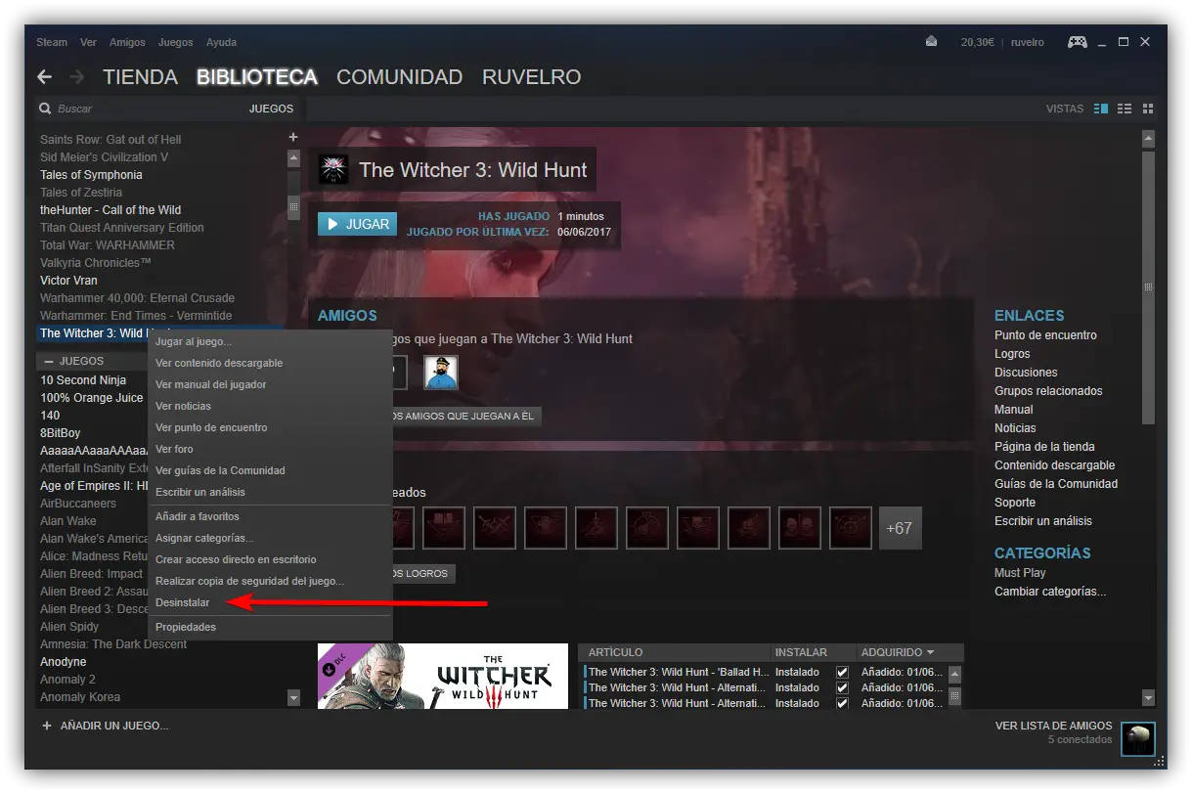1192x794 pixels.
Task: Open the JUEGOS filter next to search
Action: pyautogui.click(x=271, y=109)
